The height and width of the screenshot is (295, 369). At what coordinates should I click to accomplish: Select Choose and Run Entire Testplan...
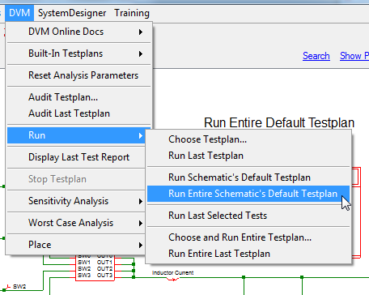(248, 237)
